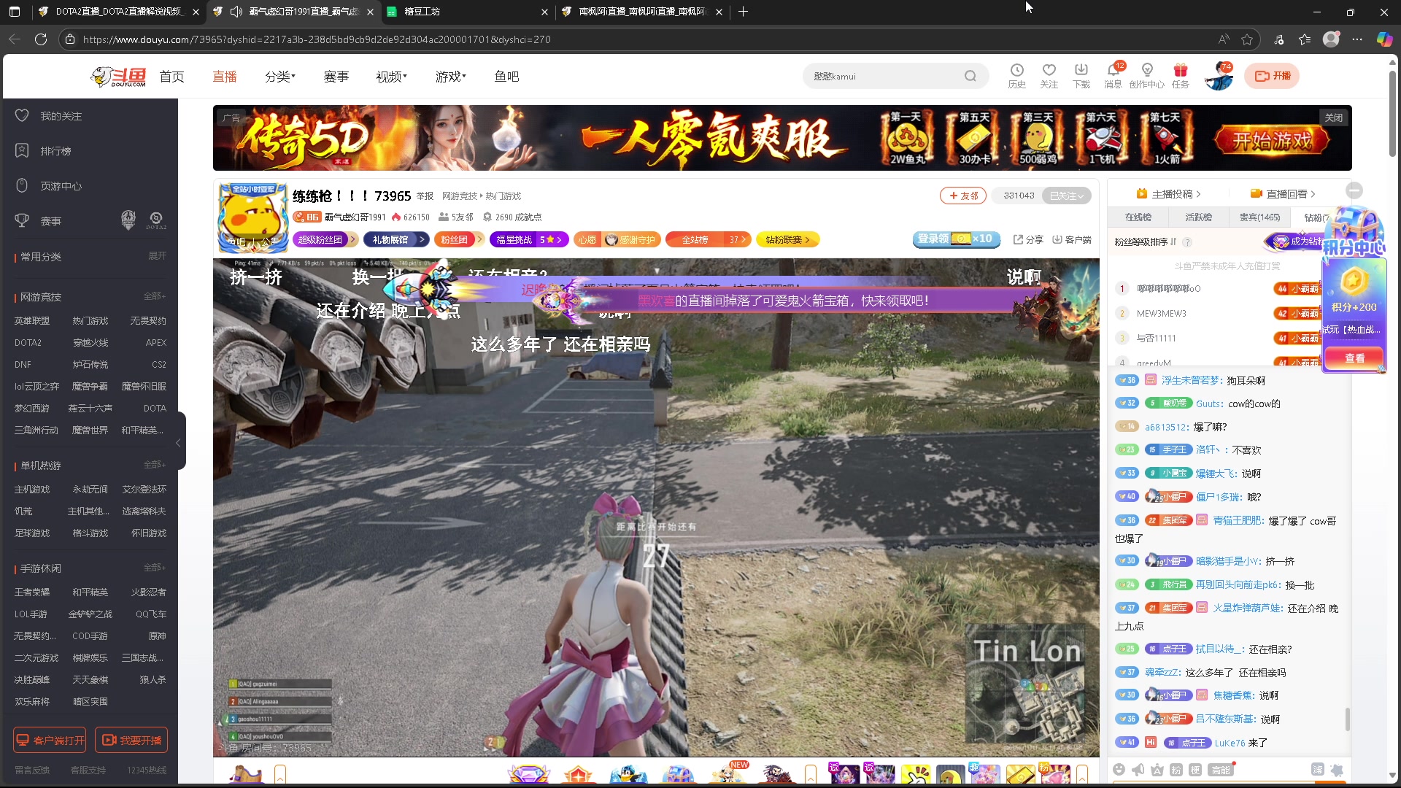
Task: Open danmaku font style crown icon
Action: pos(1157,770)
